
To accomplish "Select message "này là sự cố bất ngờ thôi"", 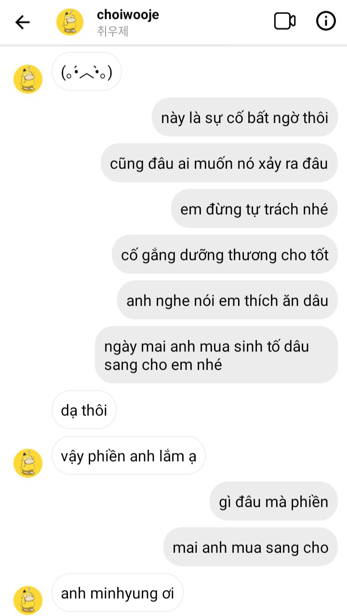I will tap(245, 117).
